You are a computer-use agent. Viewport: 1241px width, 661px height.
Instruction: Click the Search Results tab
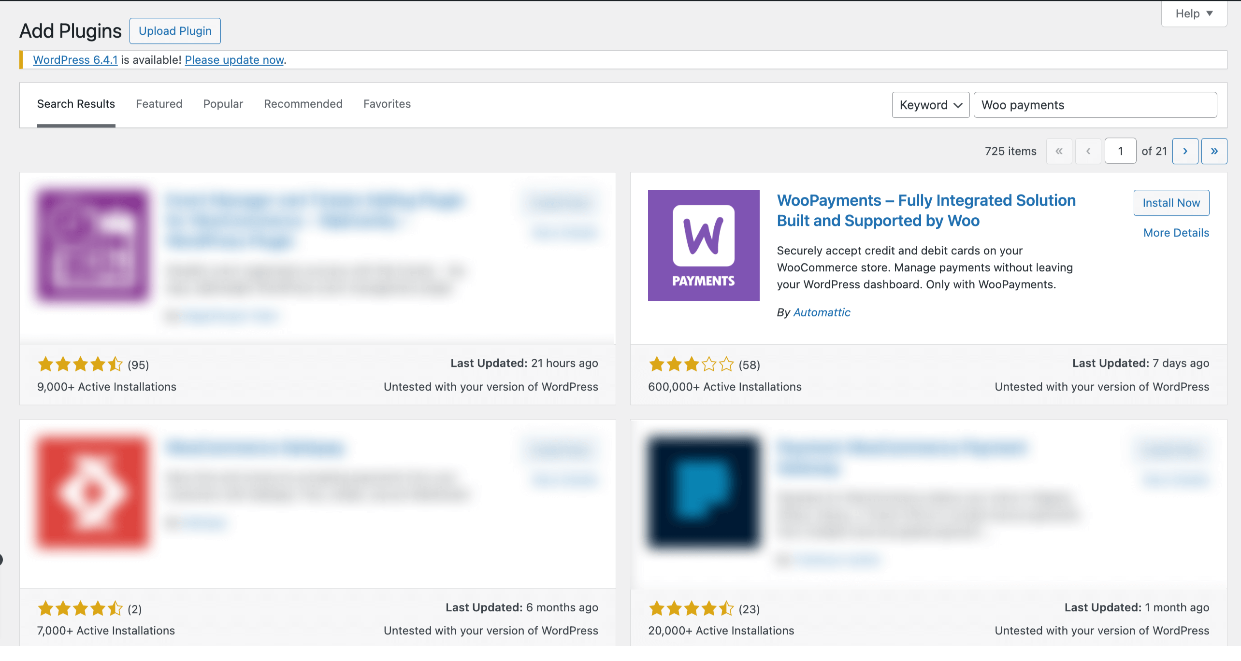tap(76, 103)
